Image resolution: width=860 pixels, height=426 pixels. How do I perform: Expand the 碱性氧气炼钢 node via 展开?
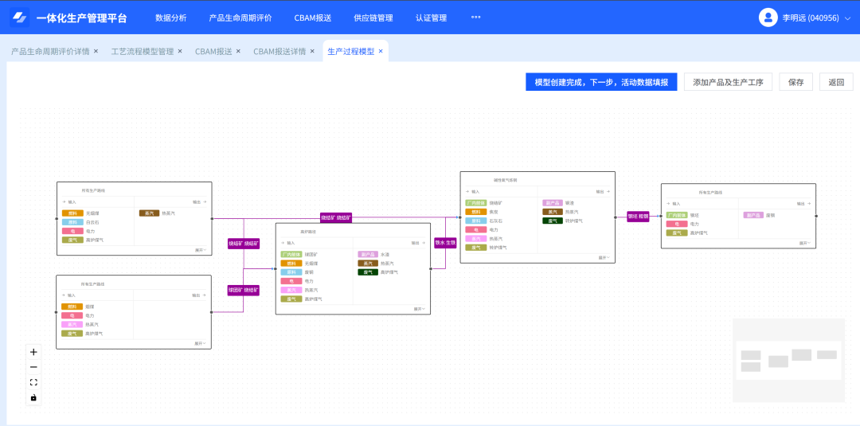(x=604, y=257)
